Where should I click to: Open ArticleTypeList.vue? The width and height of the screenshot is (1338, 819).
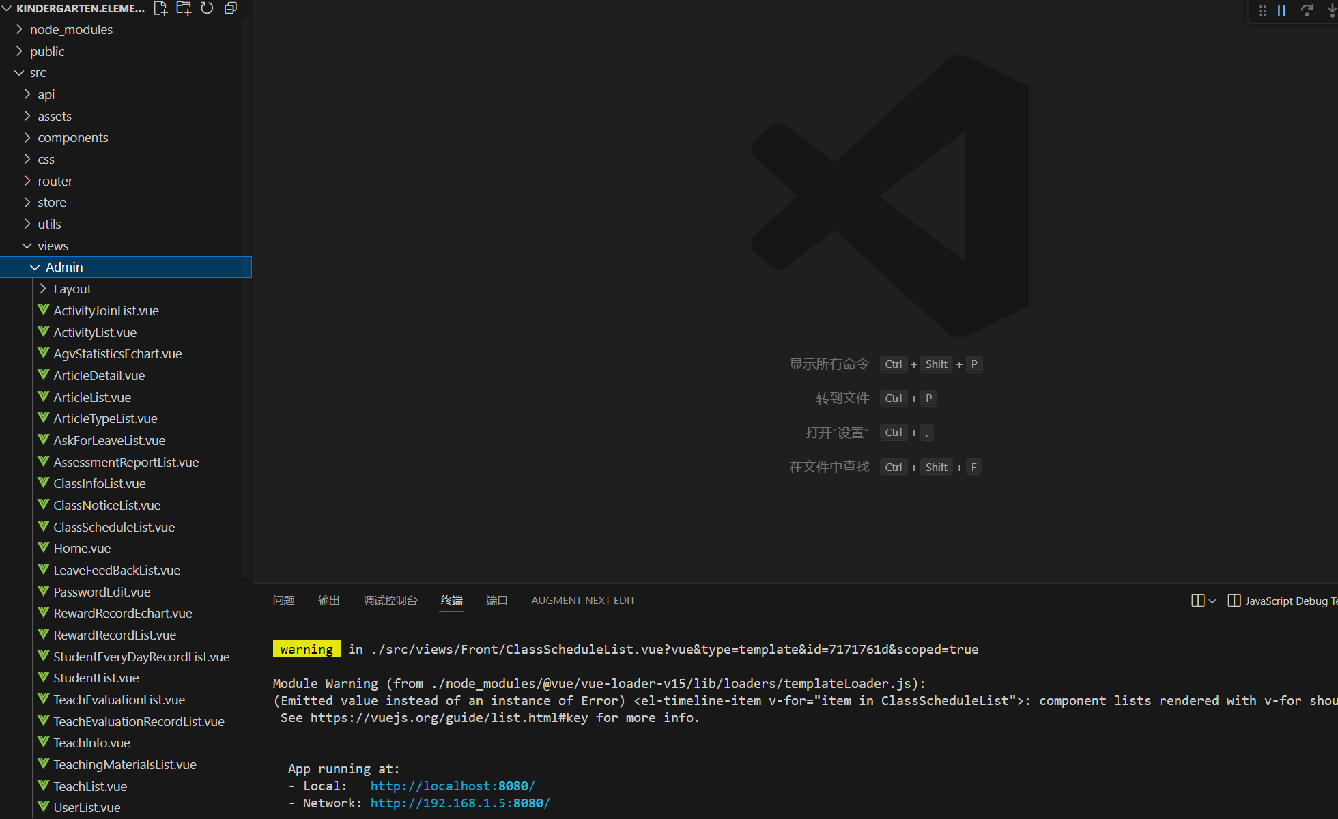click(126, 418)
